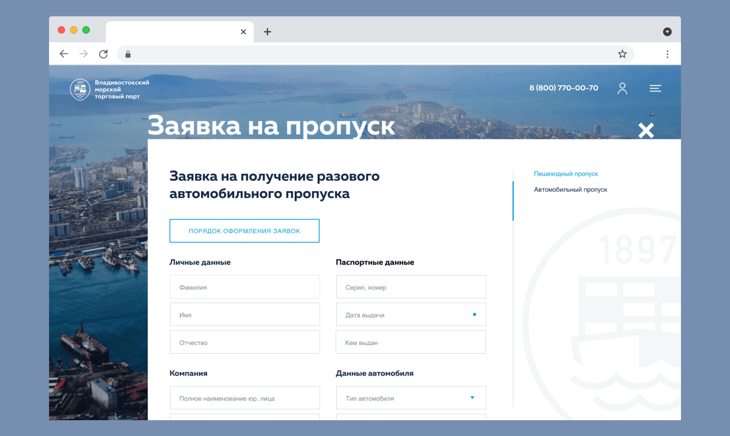Image resolution: width=730 pixels, height=436 pixels.
Task: Open a new browser tab with plus
Action: click(267, 32)
